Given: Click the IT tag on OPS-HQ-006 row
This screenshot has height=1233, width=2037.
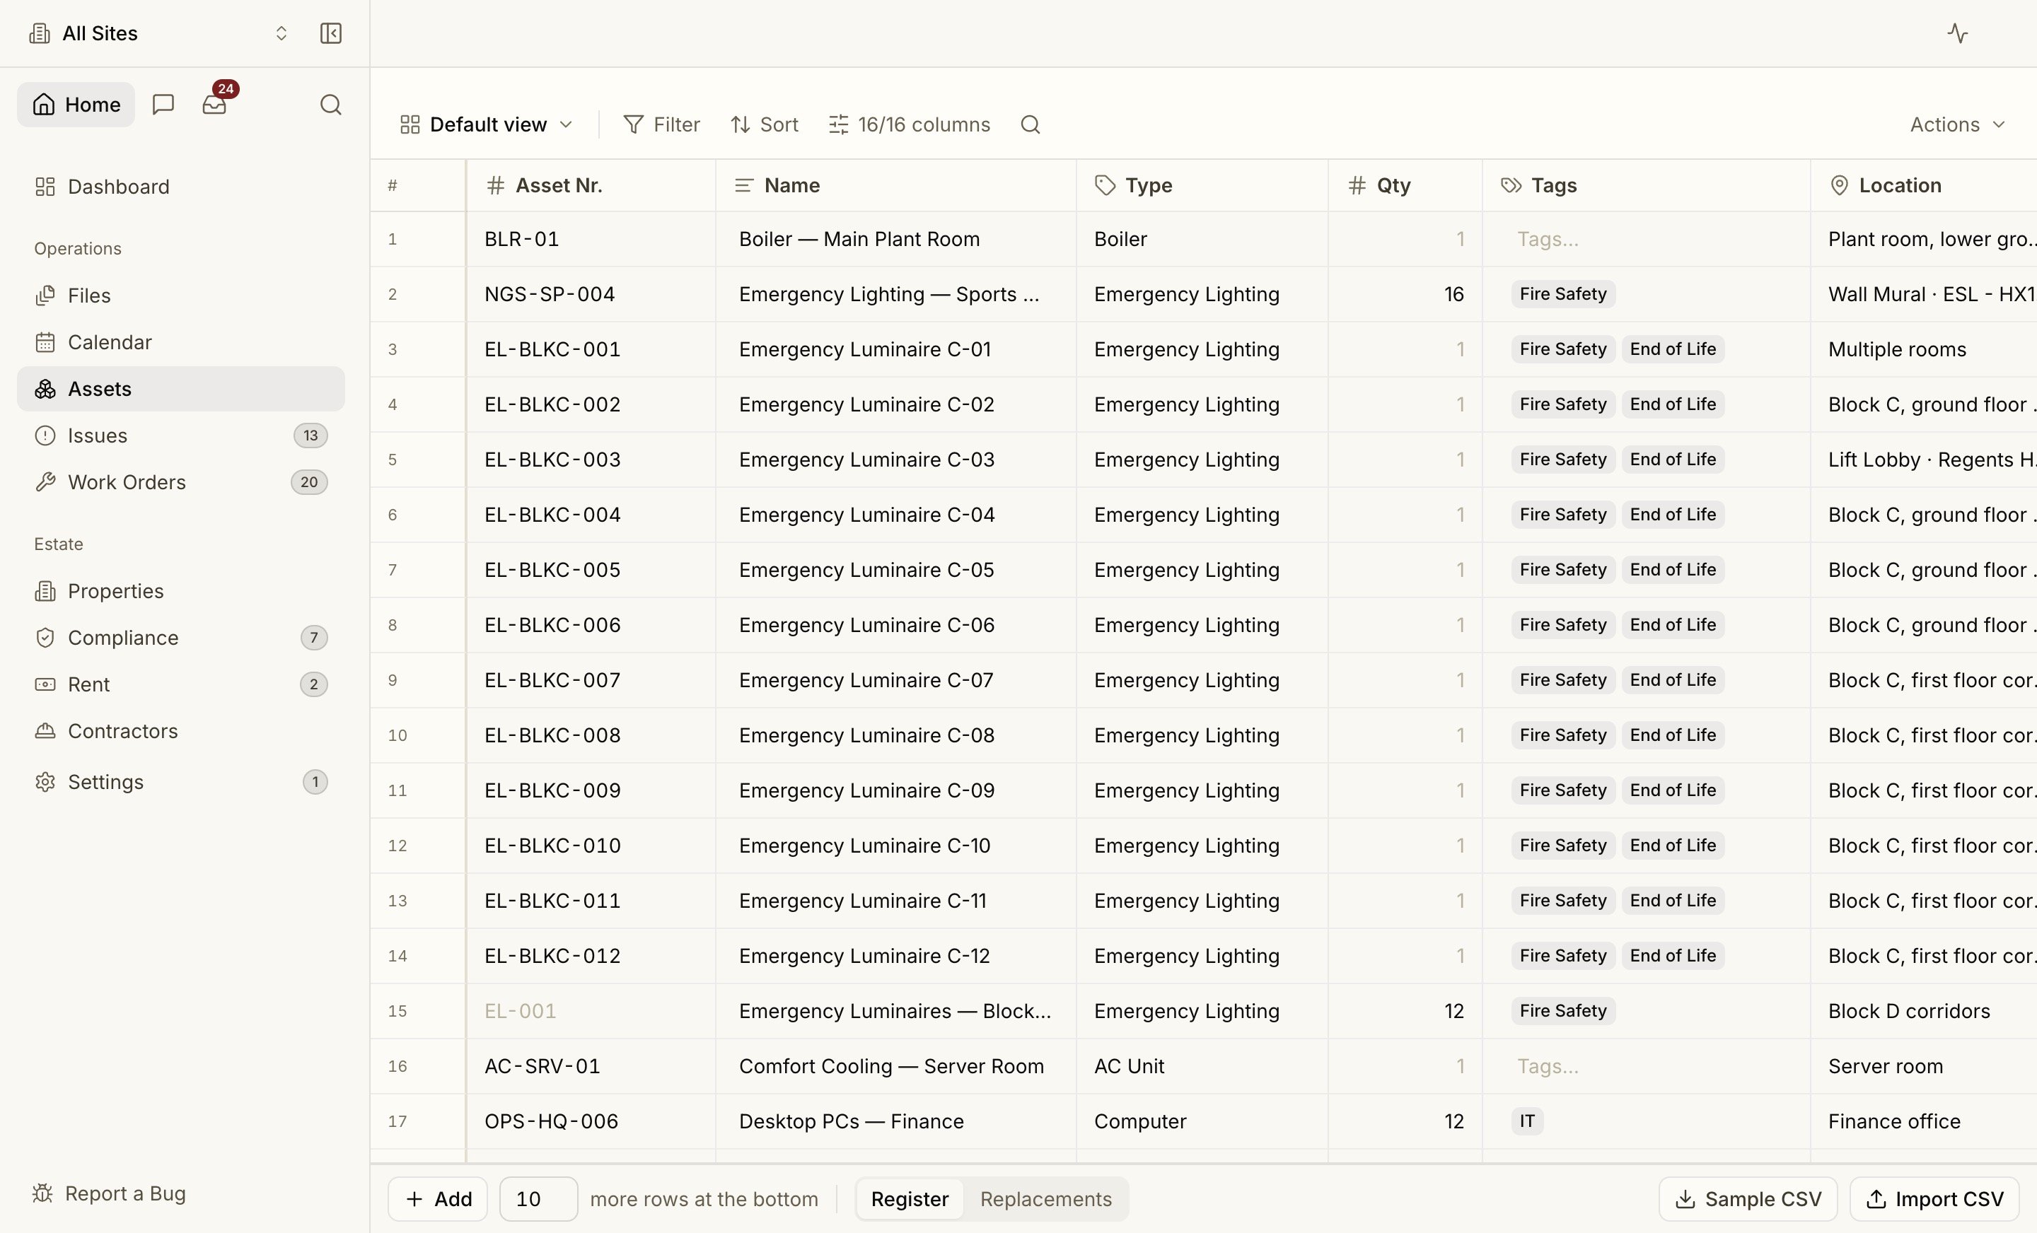Looking at the screenshot, I should point(1527,1121).
